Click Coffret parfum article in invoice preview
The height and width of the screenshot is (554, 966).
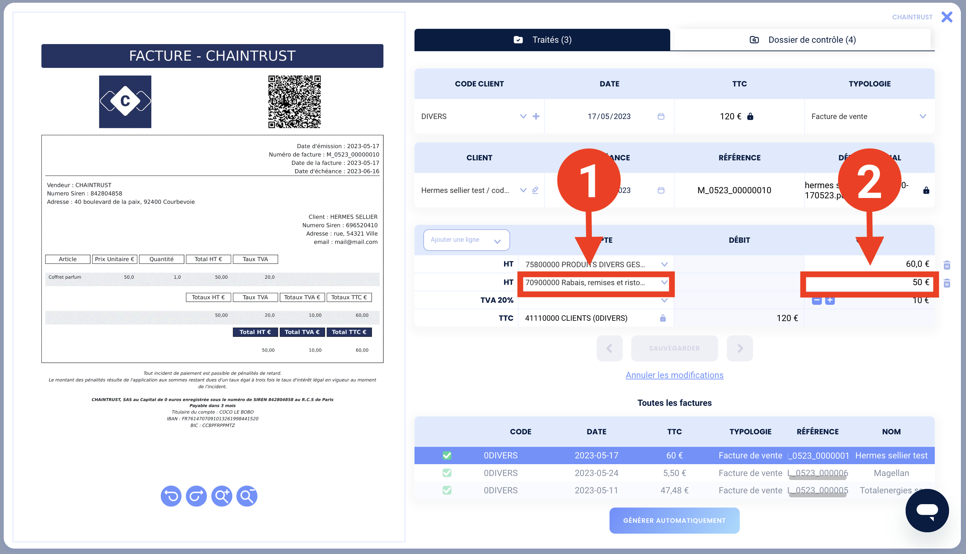point(65,277)
